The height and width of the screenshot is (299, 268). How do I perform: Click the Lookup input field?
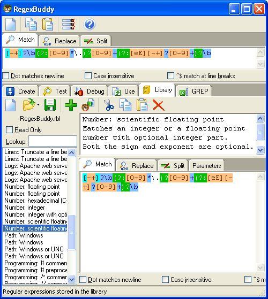click(53, 141)
